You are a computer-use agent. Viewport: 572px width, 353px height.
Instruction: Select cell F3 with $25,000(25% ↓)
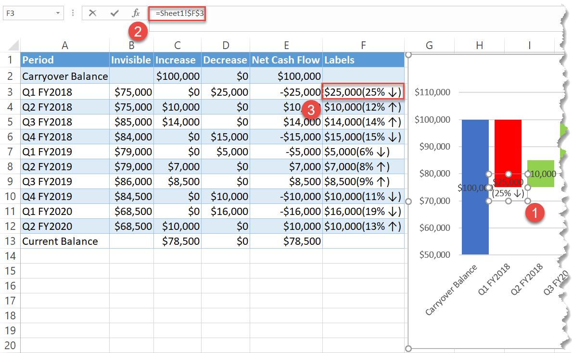tap(363, 92)
